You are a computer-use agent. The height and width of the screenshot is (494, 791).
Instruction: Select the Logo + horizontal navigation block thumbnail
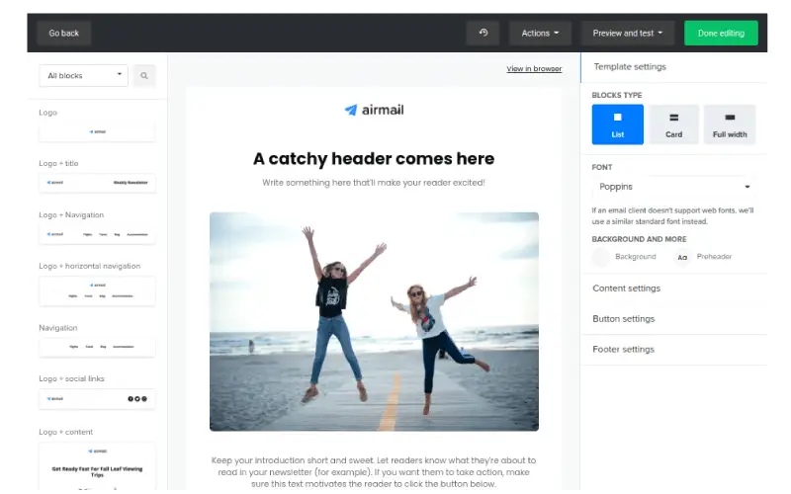(x=97, y=290)
